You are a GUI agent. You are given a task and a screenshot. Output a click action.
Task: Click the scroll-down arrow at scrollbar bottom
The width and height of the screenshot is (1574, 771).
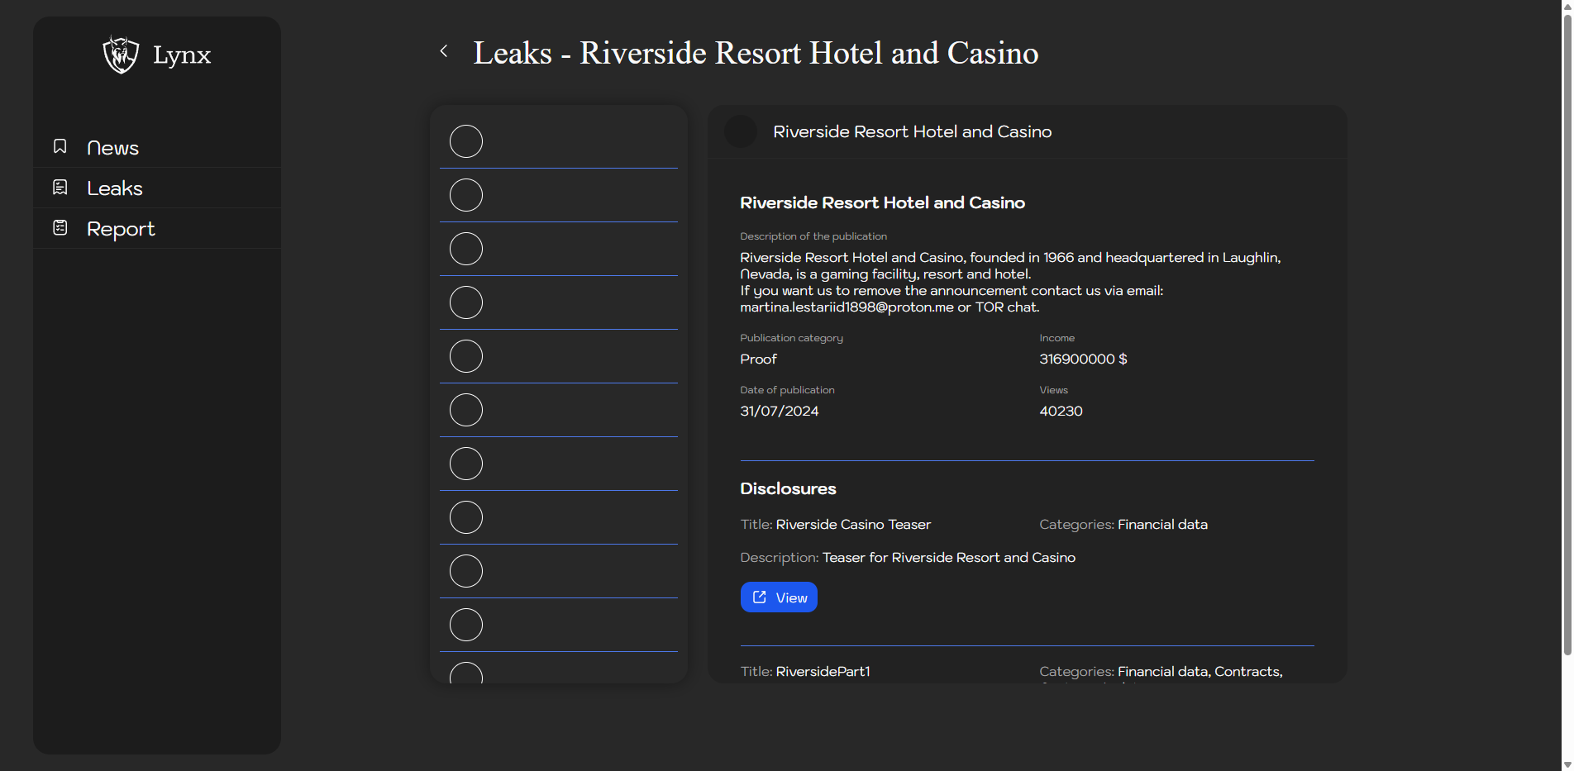click(1567, 764)
